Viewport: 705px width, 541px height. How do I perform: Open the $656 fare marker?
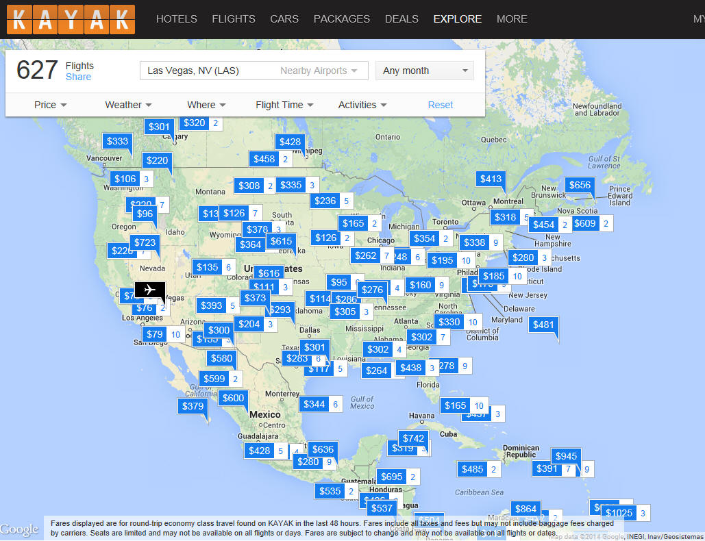point(580,185)
